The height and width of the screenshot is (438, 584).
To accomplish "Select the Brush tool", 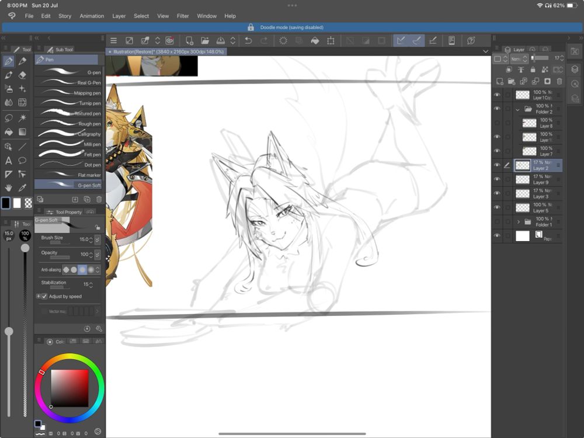I will [x=9, y=75].
